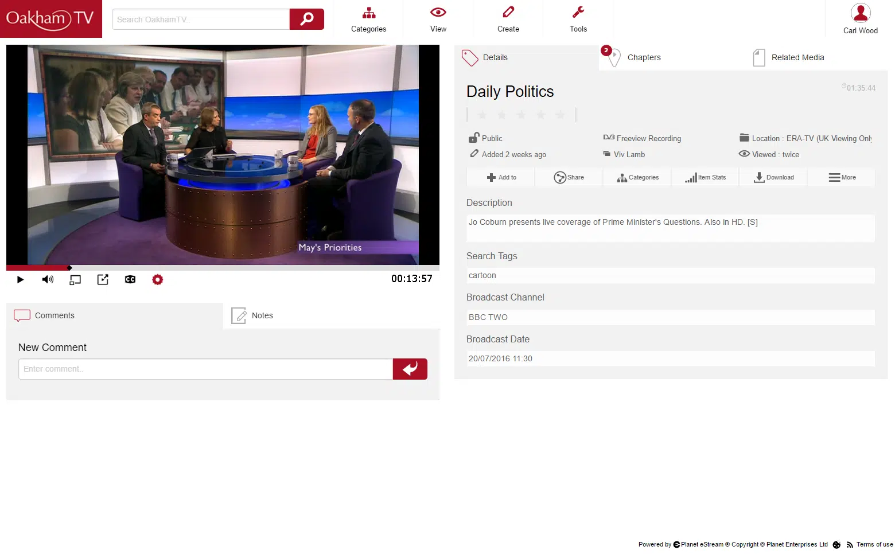
Task: Open the Create menu
Action: click(508, 19)
